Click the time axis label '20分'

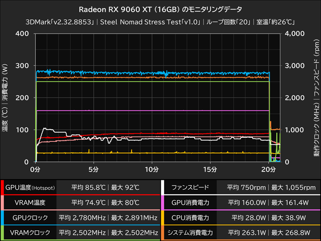pyautogui.click(x=268, y=170)
